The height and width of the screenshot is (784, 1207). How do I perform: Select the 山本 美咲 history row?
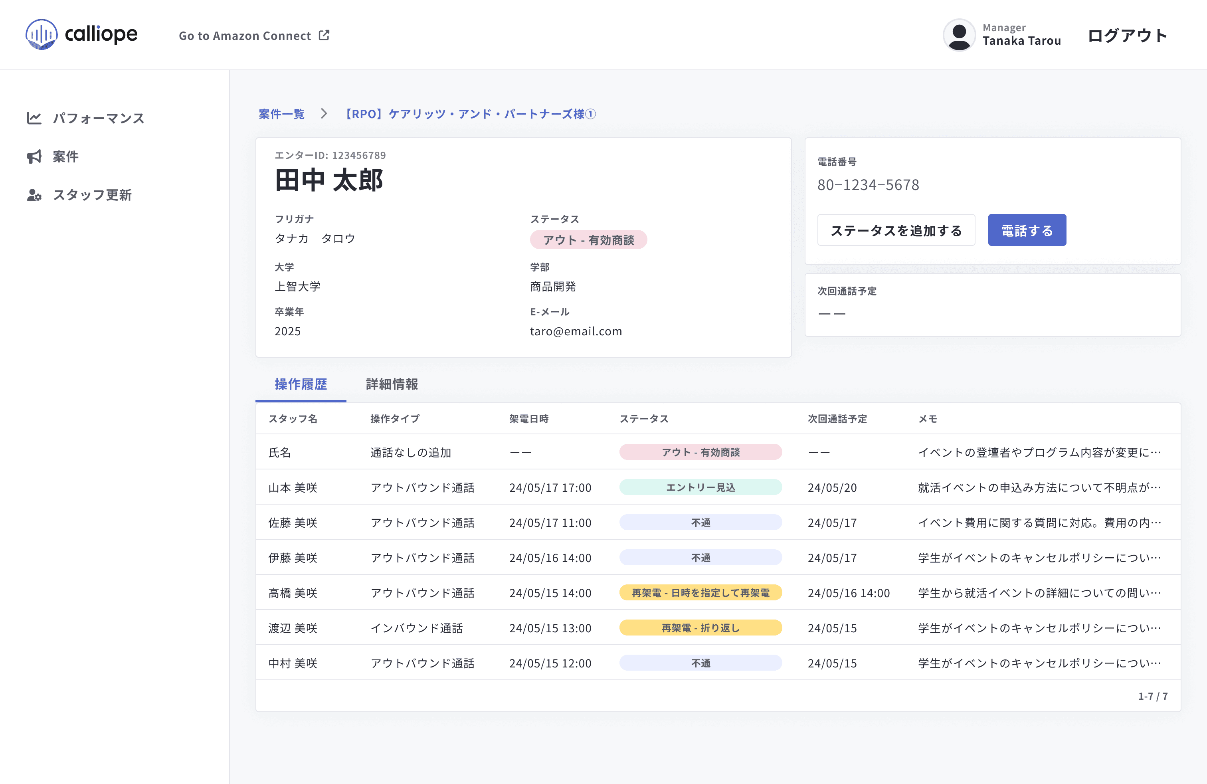[293, 487]
